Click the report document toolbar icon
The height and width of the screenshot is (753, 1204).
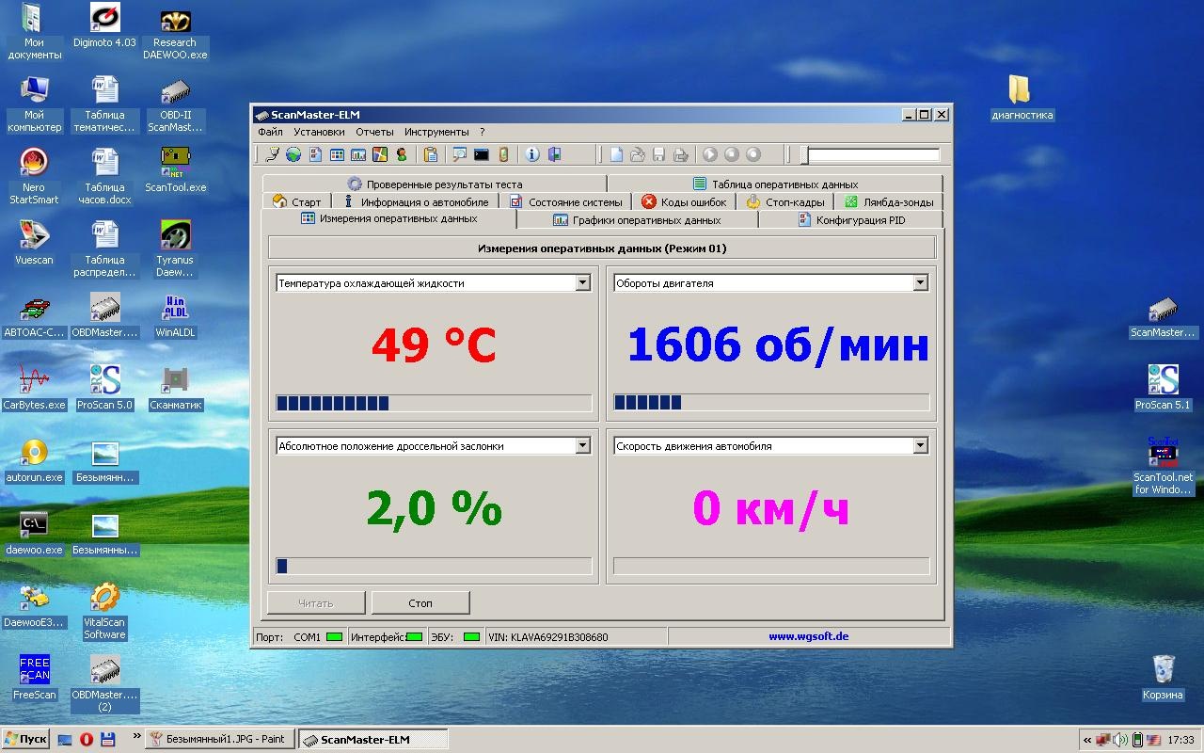point(316,154)
